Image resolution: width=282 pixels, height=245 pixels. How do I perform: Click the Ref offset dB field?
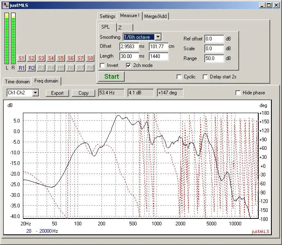[214, 39]
